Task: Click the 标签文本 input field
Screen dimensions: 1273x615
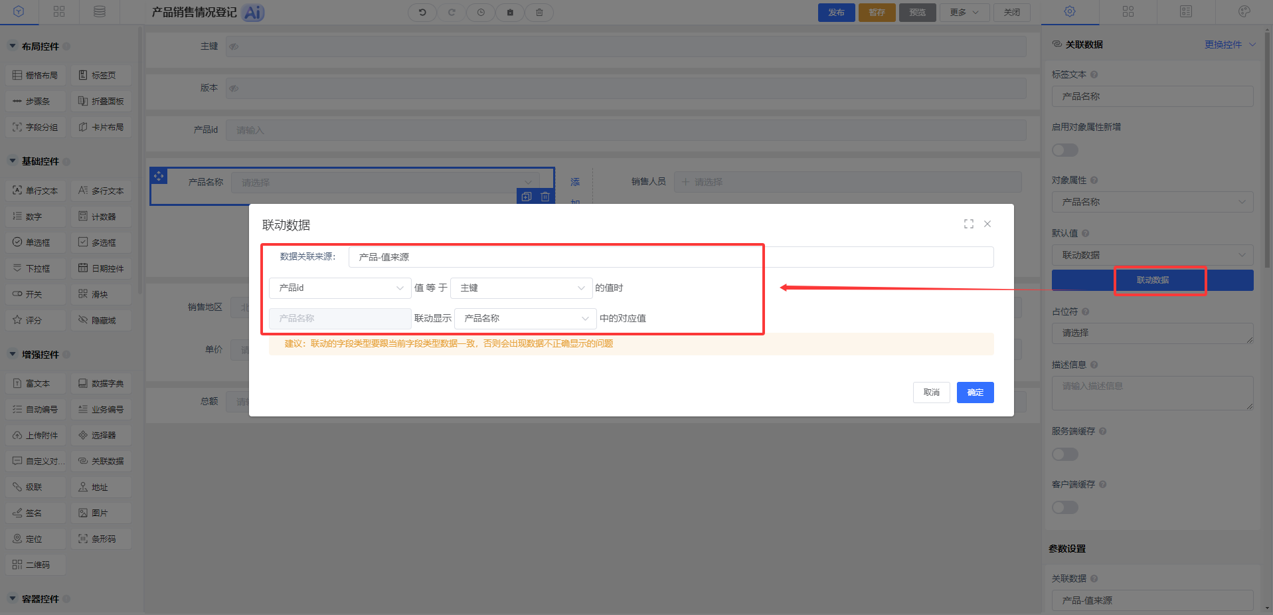Action: point(1152,96)
